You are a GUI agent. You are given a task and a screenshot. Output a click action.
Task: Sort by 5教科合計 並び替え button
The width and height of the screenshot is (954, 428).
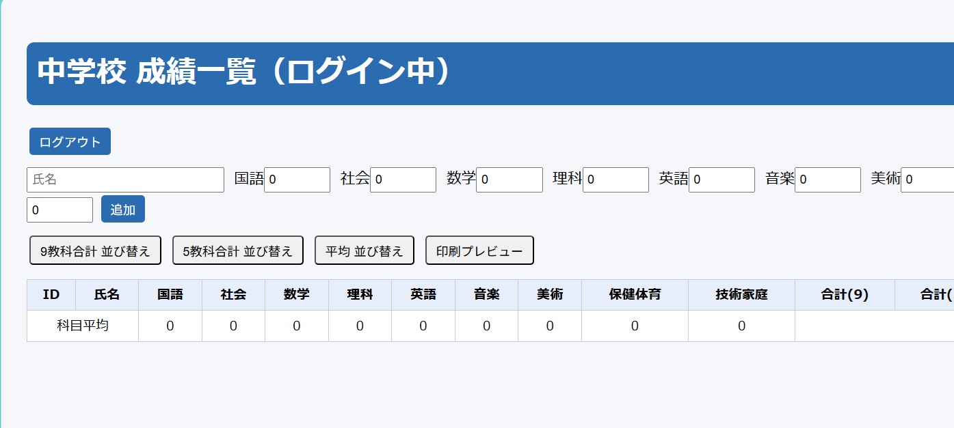238,251
